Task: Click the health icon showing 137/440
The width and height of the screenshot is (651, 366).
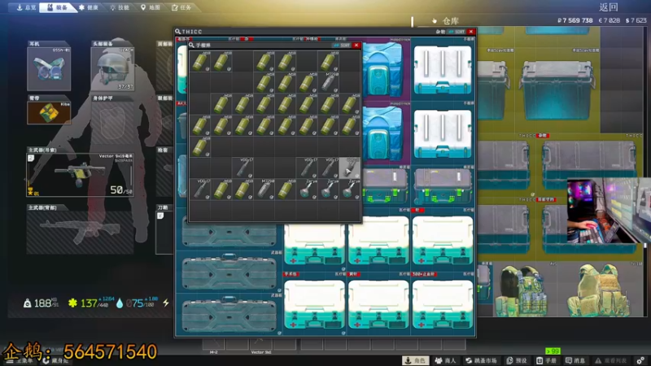Action: pos(72,303)
